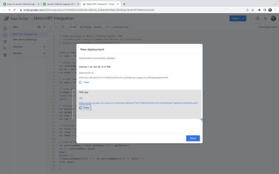Run the selected function
The image size is (279, 174).
coord(74,27)
